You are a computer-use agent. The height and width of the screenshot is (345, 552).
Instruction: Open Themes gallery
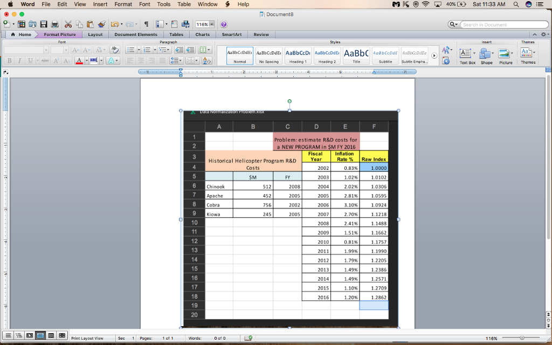pyautogui.click(x=528, y=56)
